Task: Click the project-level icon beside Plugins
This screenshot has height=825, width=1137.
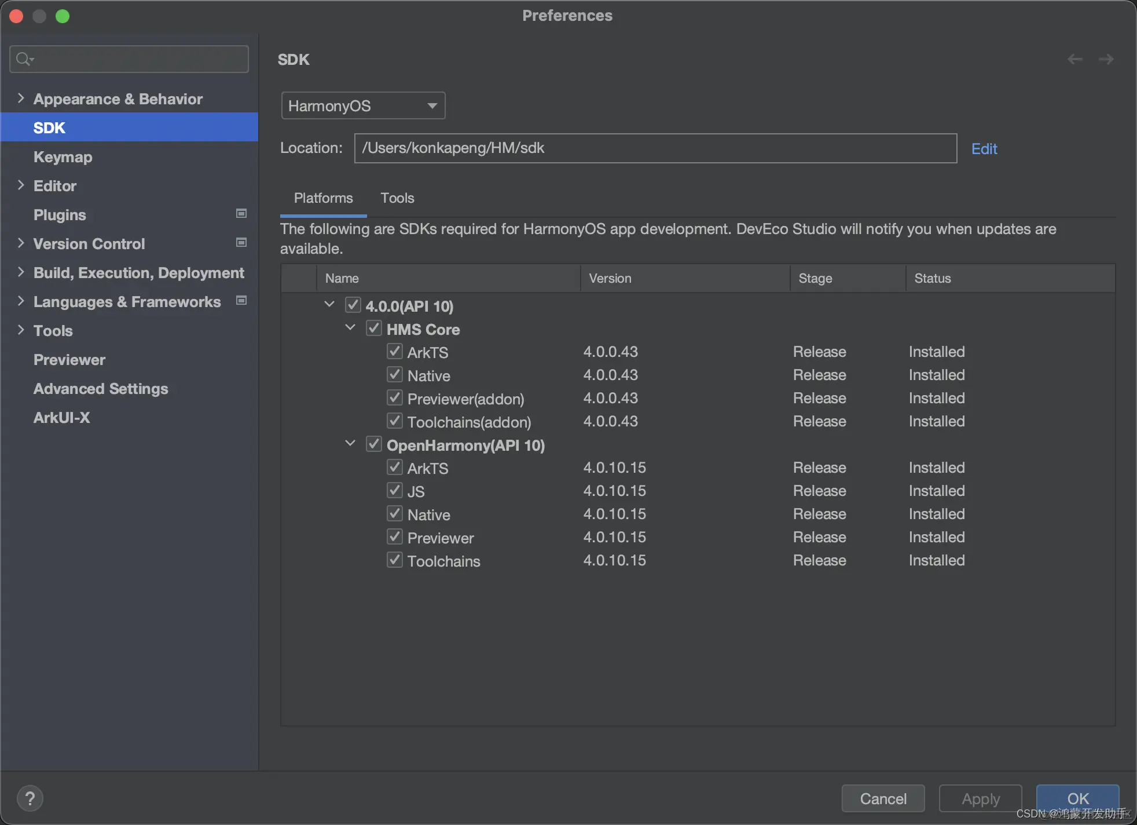Action: (x=241, y=214)
